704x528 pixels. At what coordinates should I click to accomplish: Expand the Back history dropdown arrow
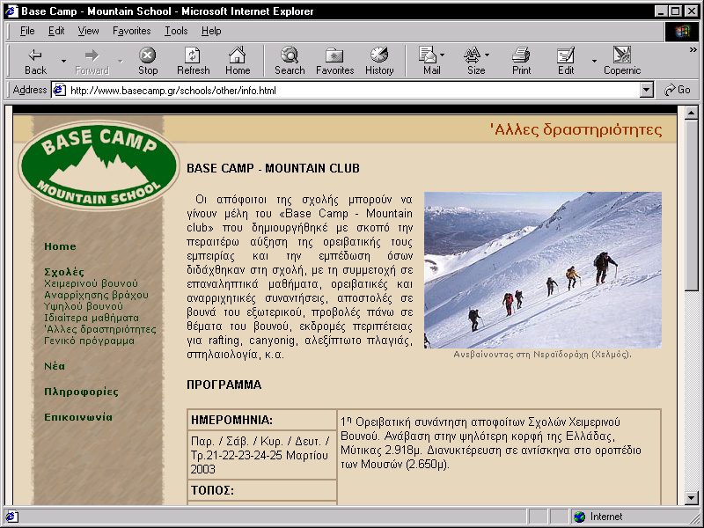click(x=63, y=61)
